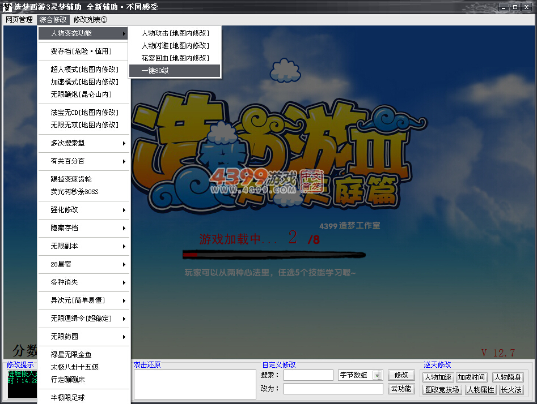Open the 修改列表① menu
The height and width of the screenshot is (404, 537).
tap(90, 19)
